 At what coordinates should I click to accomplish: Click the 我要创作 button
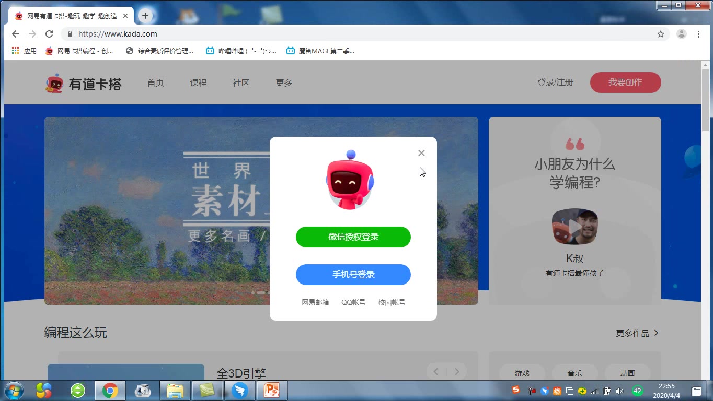pos(626,82)
